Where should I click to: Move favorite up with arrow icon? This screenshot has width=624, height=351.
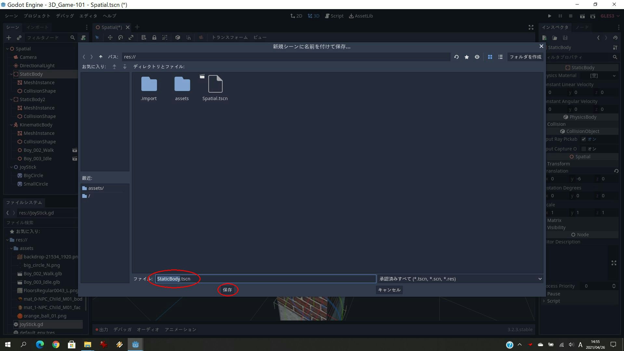(x=114, y=67)
